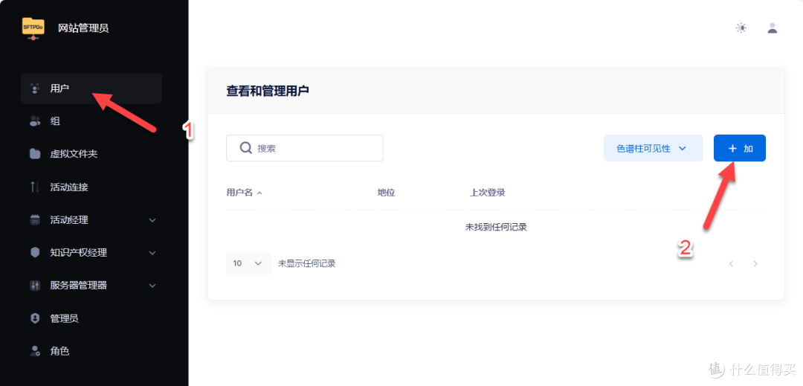
Task: Click the 管理员 badge icon
Action: click(x=35, y=318)
